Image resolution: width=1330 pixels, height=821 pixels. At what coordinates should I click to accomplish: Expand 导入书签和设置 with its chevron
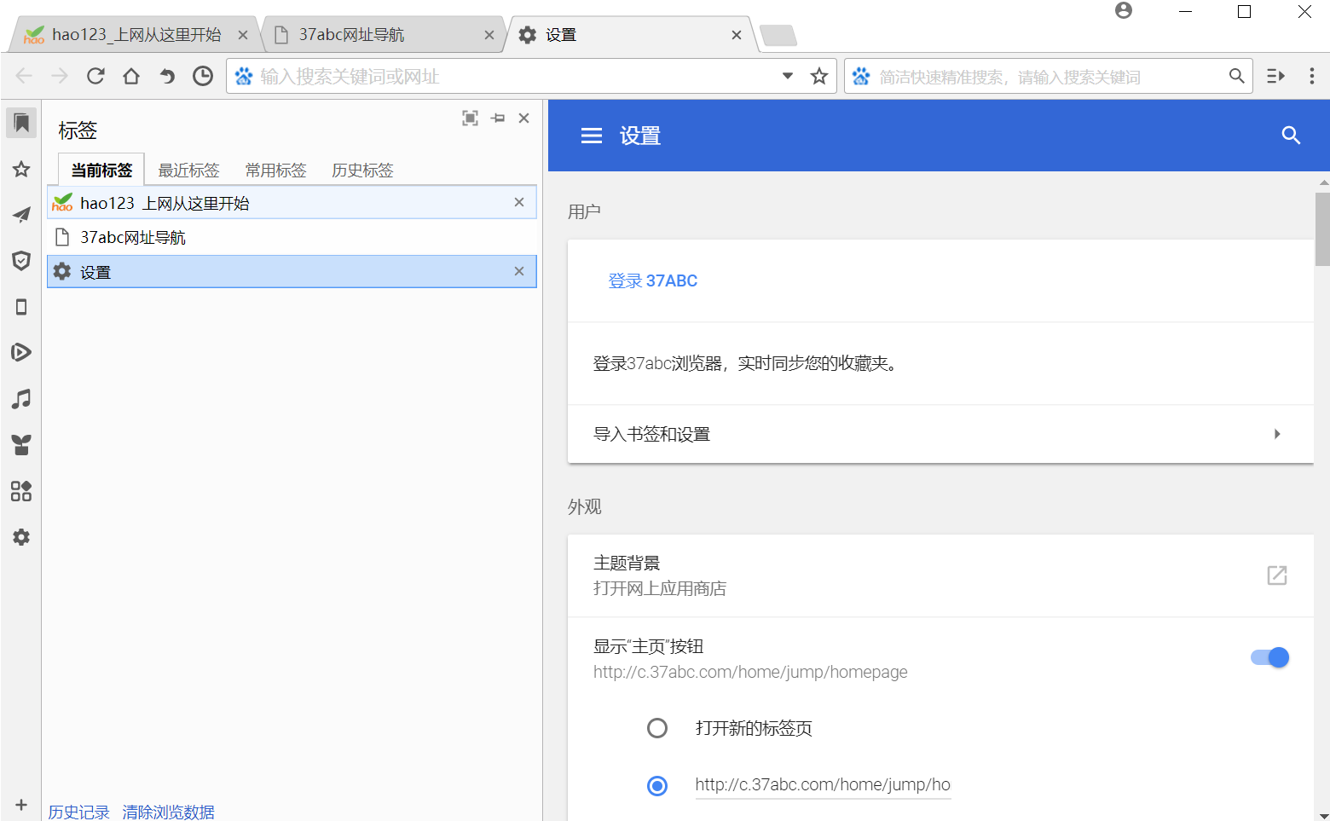(x=1276, y=434)
